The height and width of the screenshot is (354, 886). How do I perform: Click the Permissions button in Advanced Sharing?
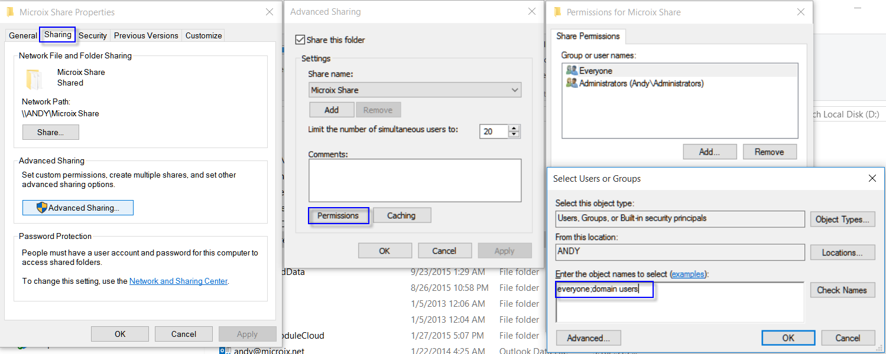coord(338,216)
